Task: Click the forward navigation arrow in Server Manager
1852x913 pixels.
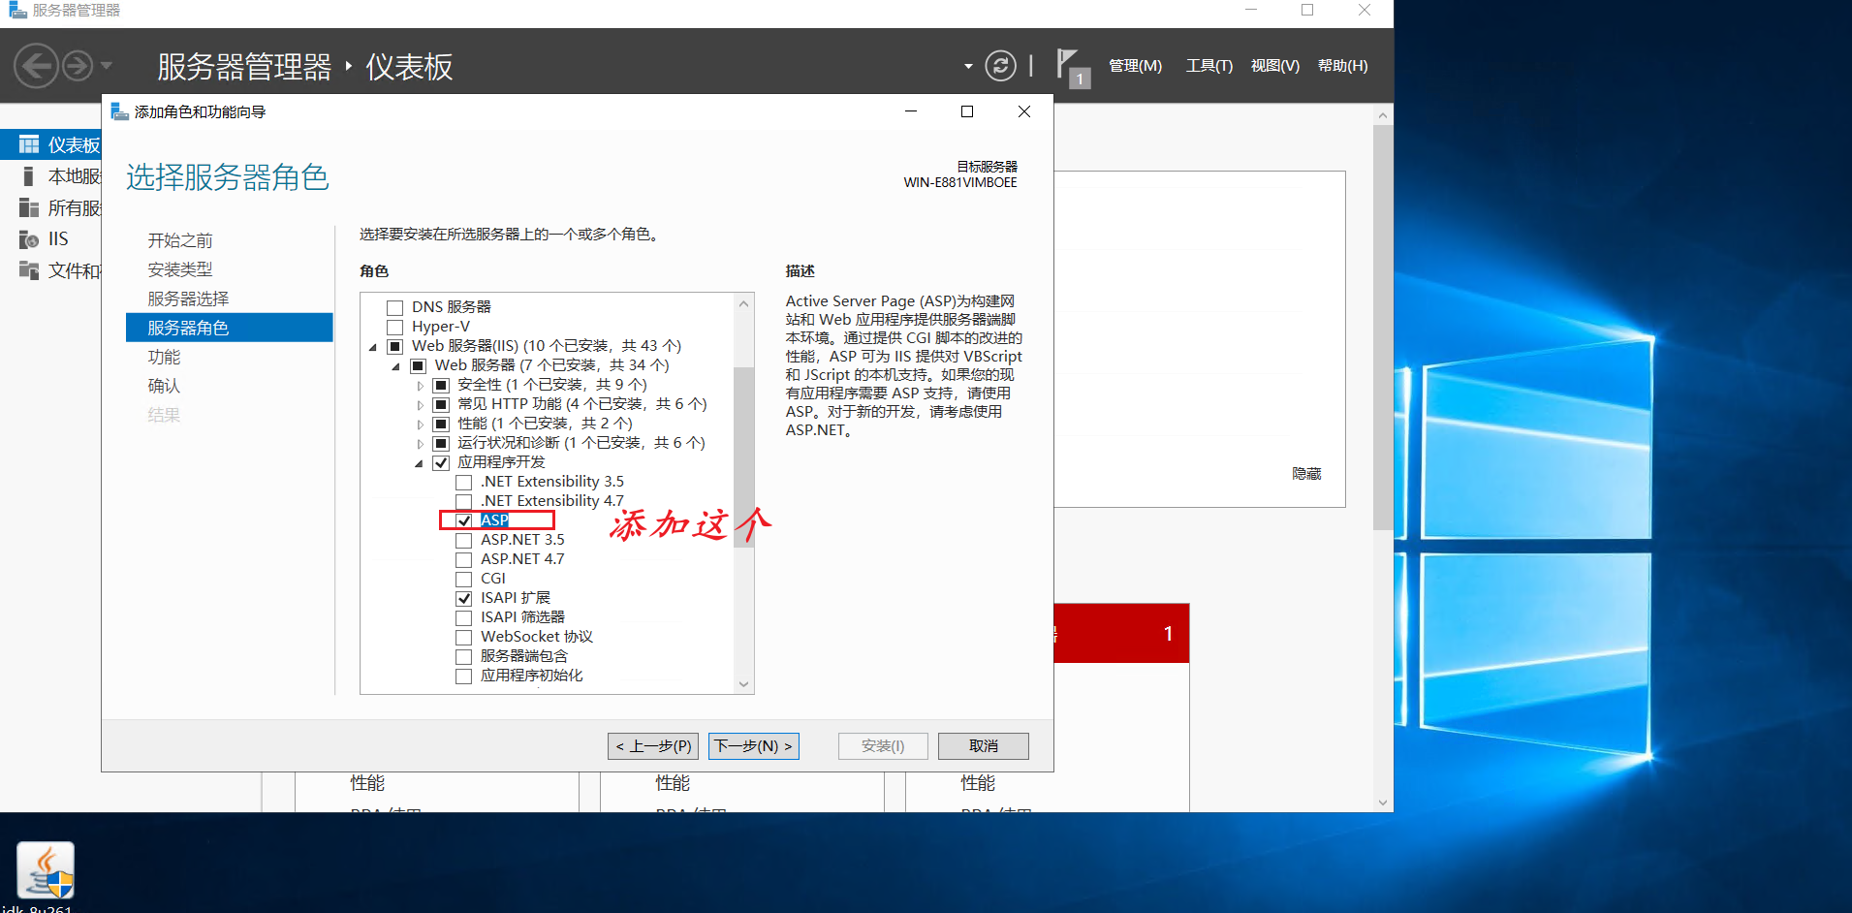Action: (x=78, y=66)
